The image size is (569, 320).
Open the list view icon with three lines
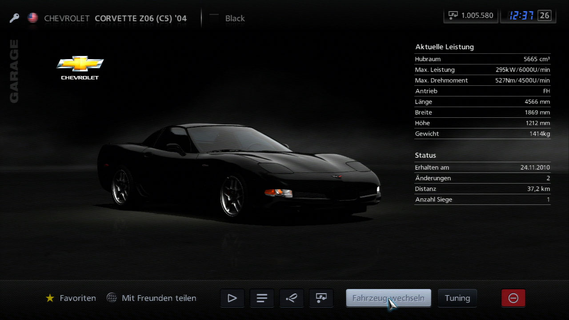(262, 298)
